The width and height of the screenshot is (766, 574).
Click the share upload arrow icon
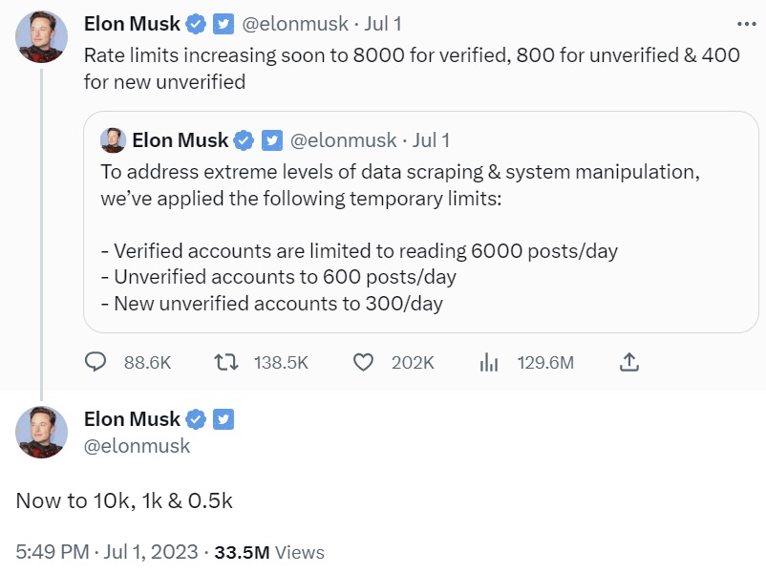[629, 363]
